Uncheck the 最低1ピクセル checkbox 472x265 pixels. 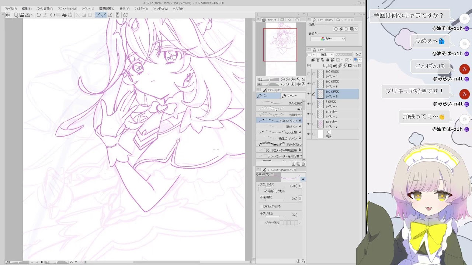click(x=265, y=191)
